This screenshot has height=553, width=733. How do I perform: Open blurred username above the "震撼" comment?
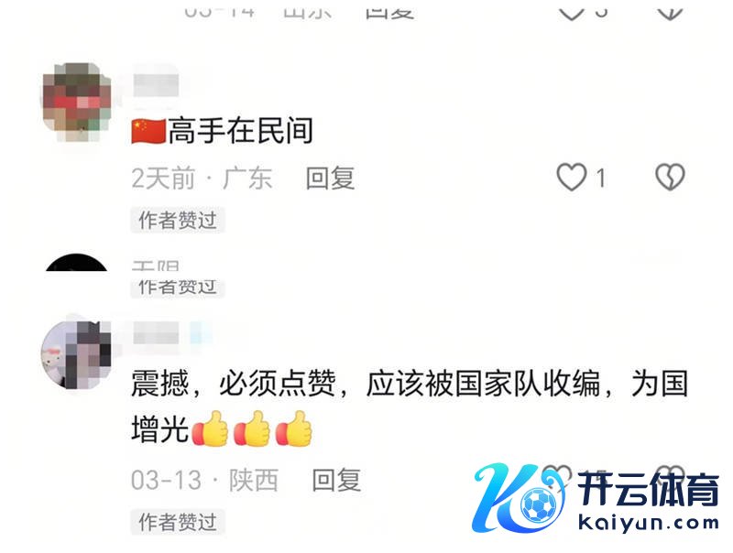click(156, 333)
